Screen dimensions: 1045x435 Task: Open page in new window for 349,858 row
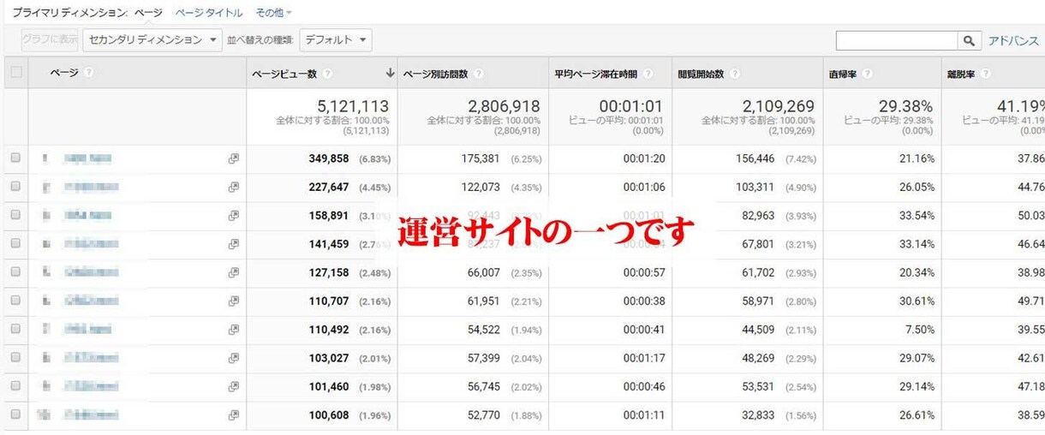pyautogui.click(x=233, y=158)
